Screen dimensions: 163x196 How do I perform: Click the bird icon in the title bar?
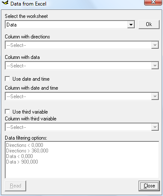[x=5, y=3]
